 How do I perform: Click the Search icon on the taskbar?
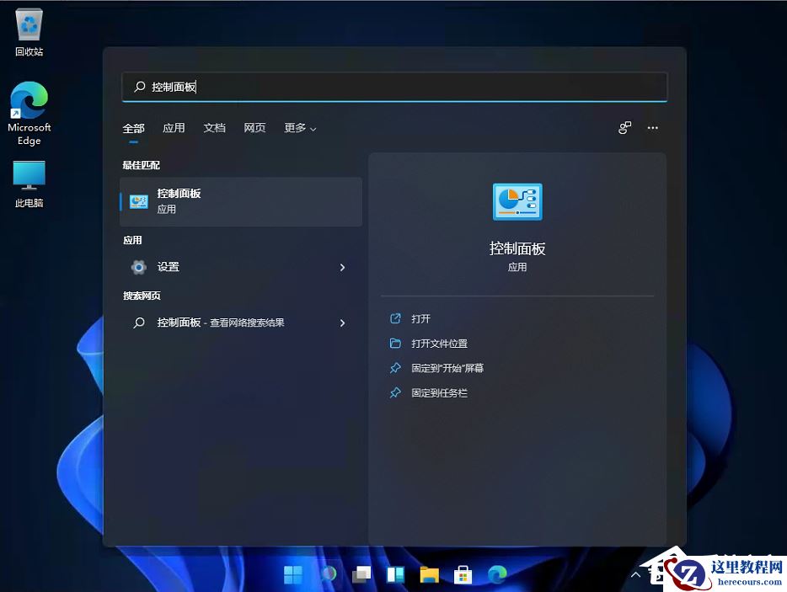[329, 574]
